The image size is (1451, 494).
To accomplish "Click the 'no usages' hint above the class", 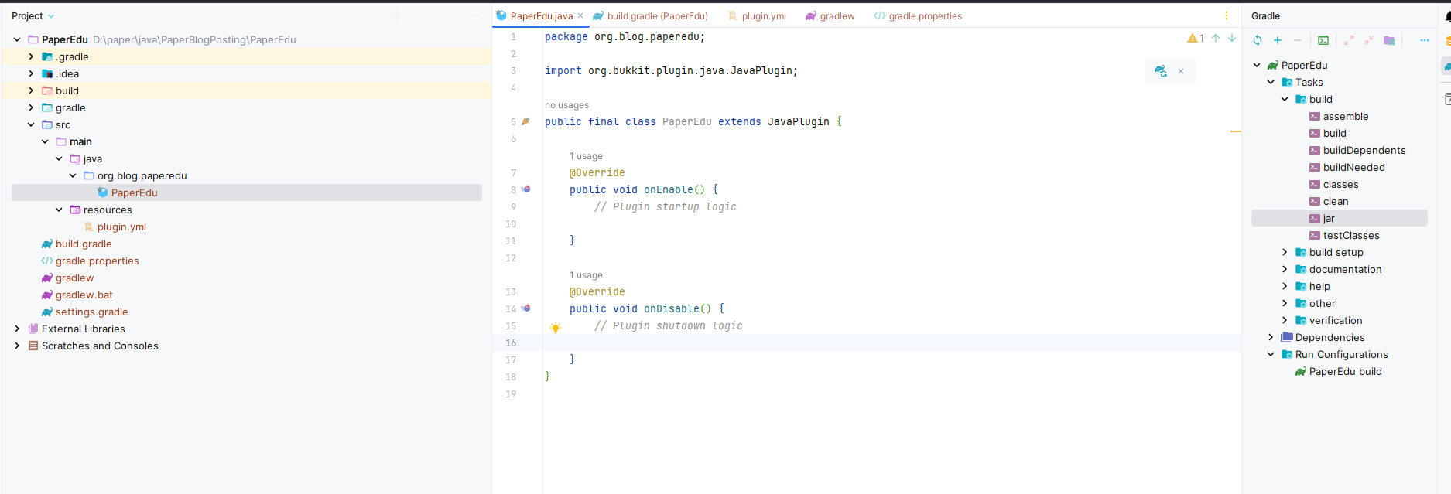I will [x=566, y=105].
